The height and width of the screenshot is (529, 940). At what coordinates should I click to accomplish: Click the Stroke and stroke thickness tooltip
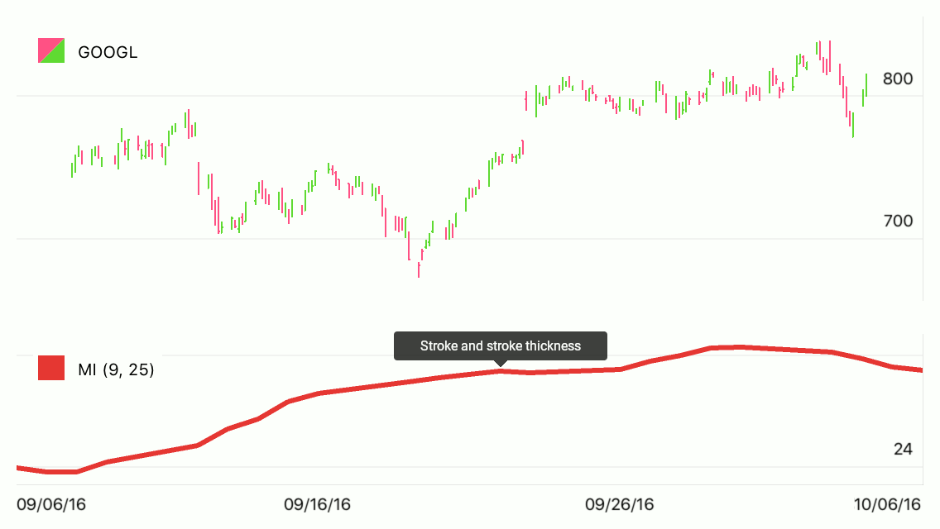[x=500, y=346]
